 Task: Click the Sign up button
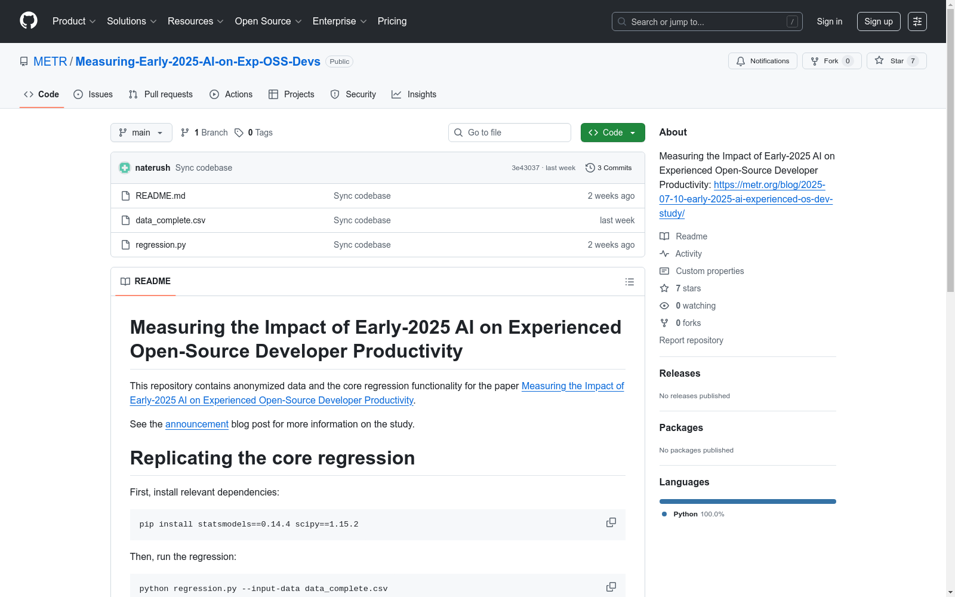879,21
